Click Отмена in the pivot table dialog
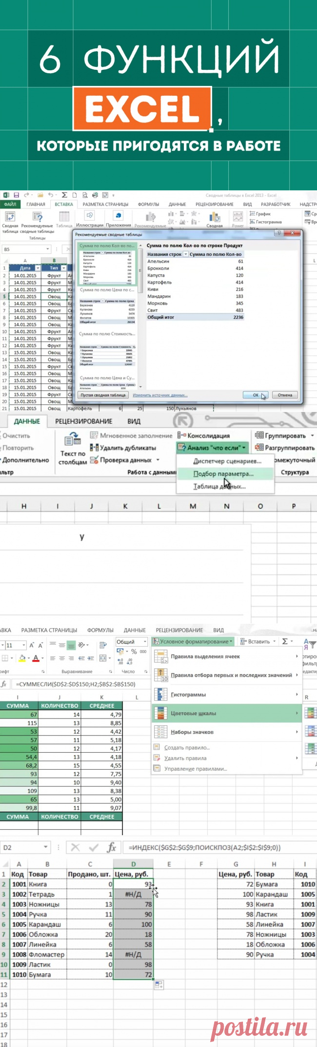 pyautogui.click(x=285, y=395)
